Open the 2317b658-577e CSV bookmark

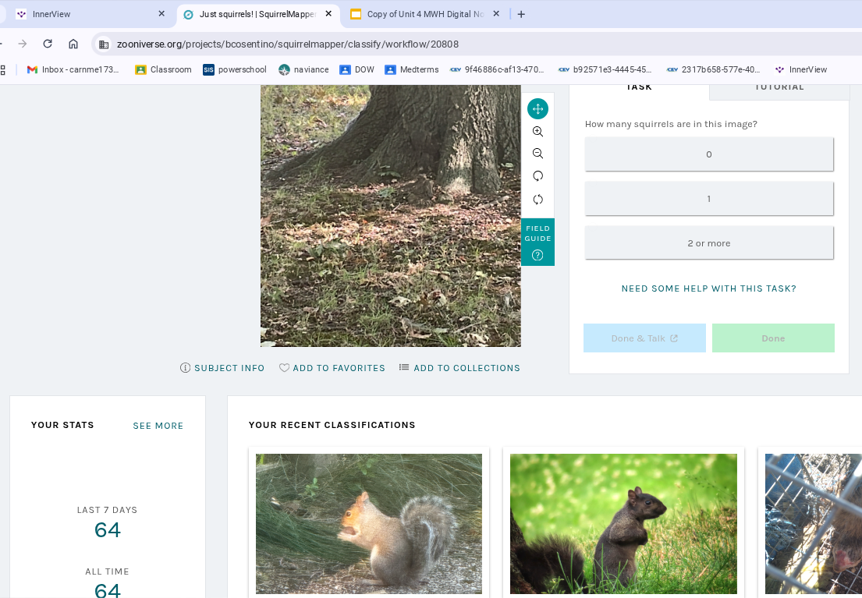[714, 70]
